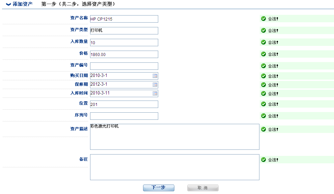Click into the 价格 field showing 1860.00
Screen dimensions: 334x194
(124, 54)
